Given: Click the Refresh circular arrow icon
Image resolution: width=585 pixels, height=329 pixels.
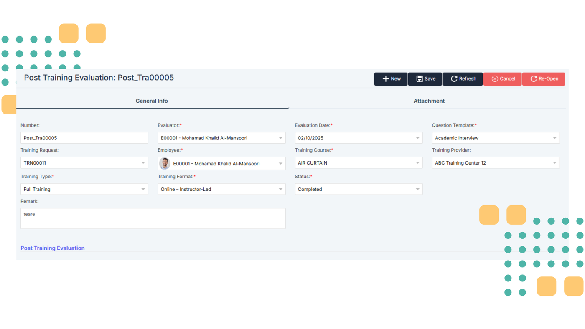Looking at the screenshot, I should pyautogui.click(x=454, y=79).
